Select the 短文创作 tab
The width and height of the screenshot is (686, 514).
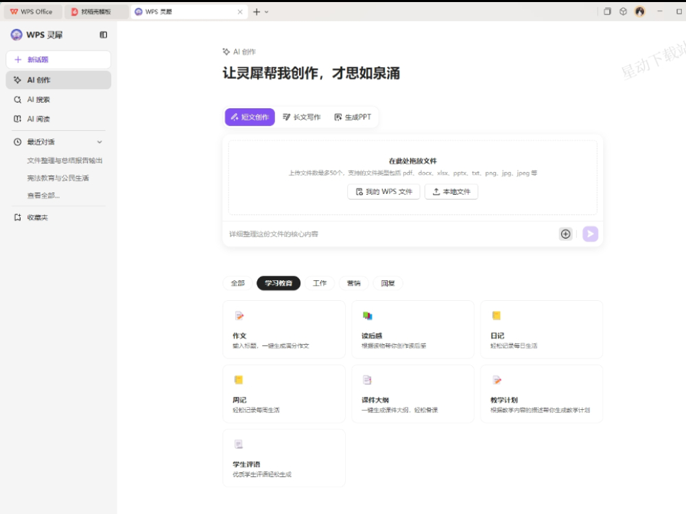[250, 117]
